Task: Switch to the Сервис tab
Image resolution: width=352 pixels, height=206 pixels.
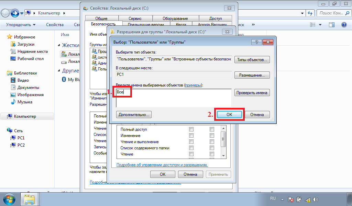Action: (135, 19)
